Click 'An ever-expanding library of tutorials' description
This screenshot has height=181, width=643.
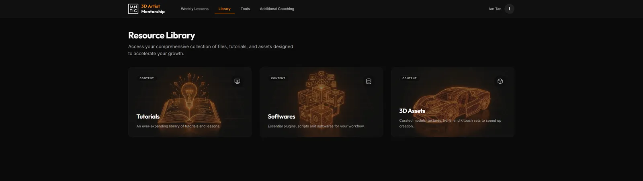178,126
